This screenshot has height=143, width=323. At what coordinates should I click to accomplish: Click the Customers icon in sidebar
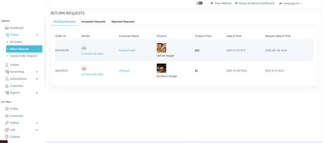click(x=7, y=86)
